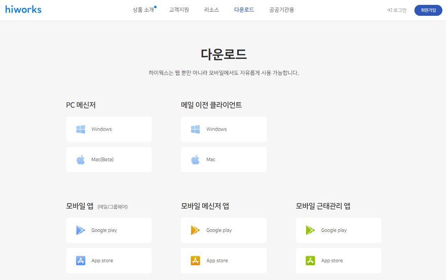Open Google play card for 모바일 근태관리 앱
Viewport: 446px width, 280px height.
click(339, 230)
